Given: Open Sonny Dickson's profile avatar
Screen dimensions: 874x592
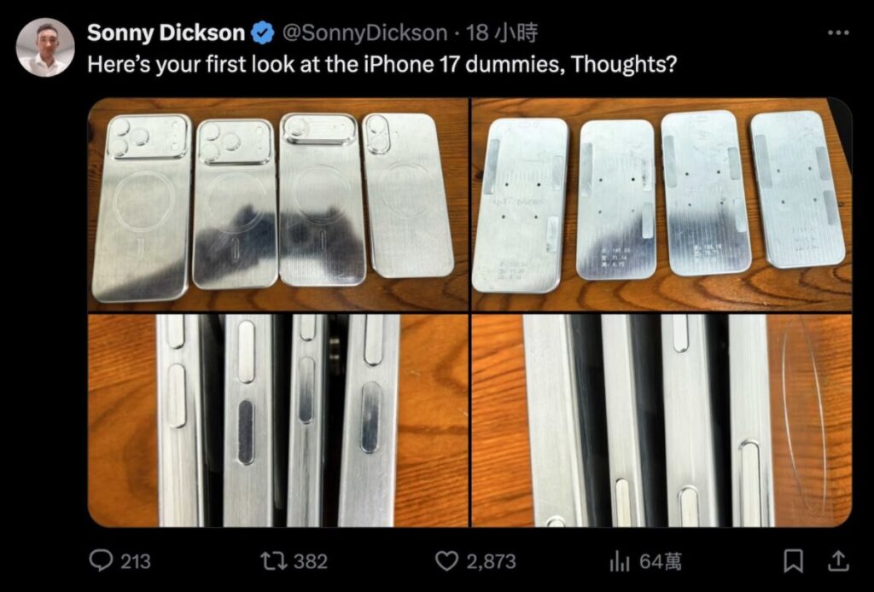Looking at the screenshot, I should tap(45, 47).
